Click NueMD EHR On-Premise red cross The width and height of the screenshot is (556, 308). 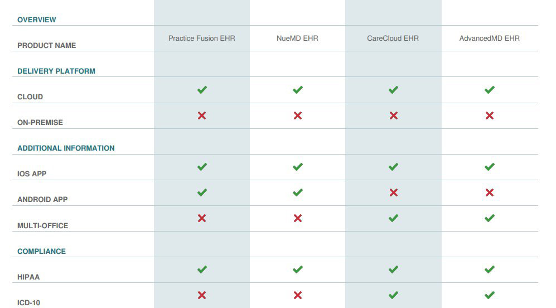pyautogui.click(x=297, y=116)
